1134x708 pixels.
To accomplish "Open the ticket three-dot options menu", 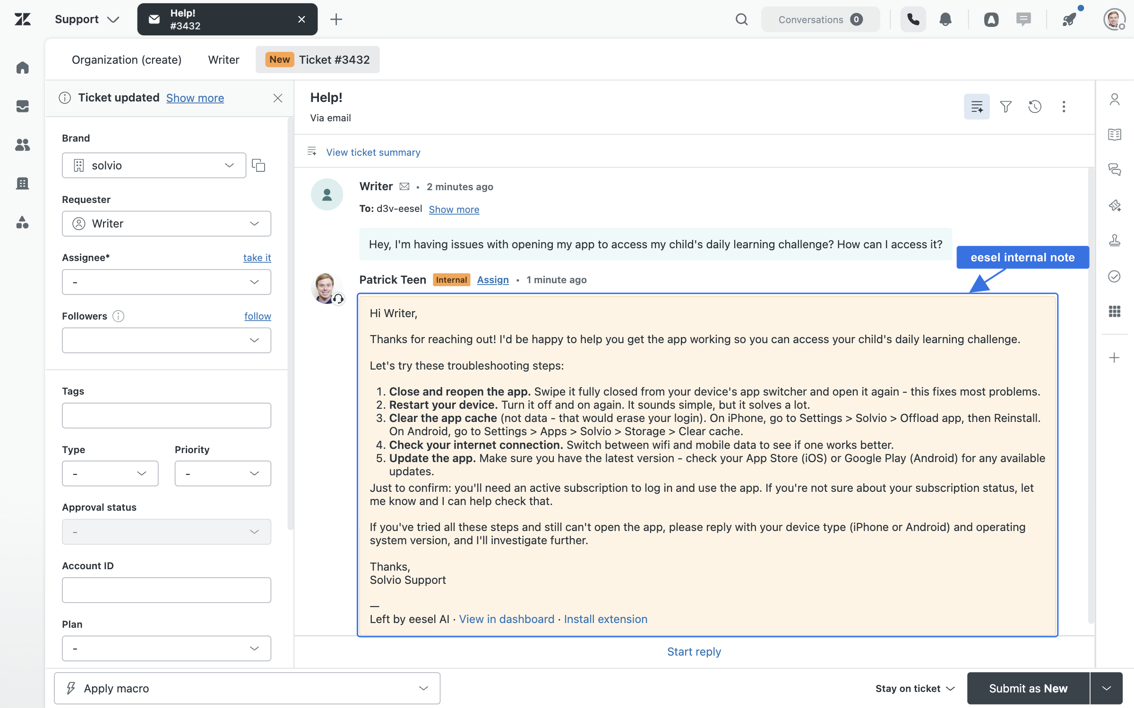I will click(1064, 107).
